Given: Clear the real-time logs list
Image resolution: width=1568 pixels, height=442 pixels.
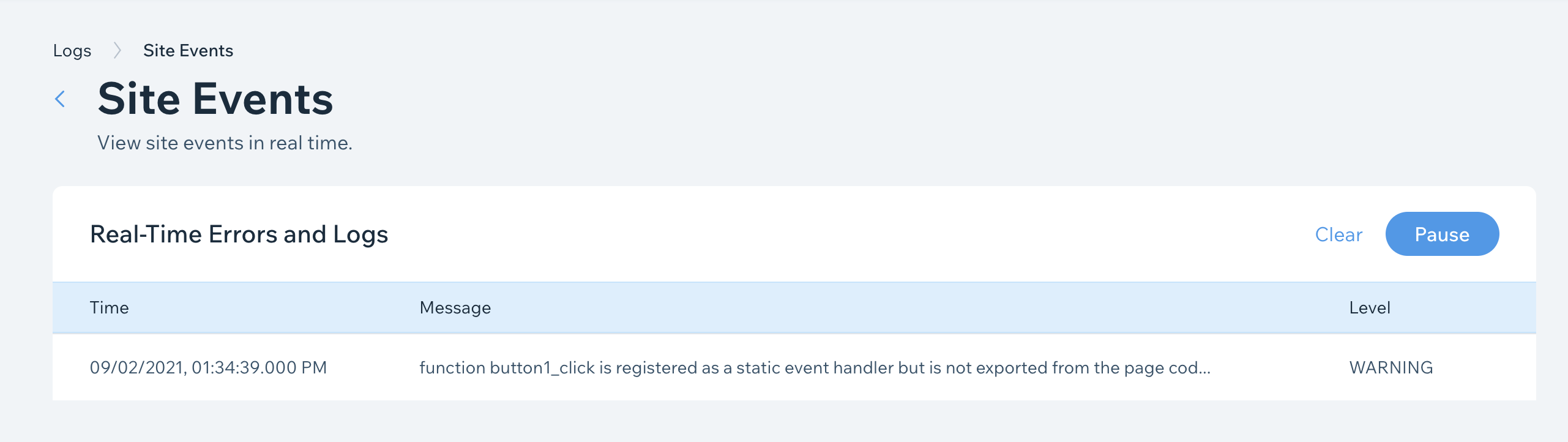Looking at the screenshot, I should [1338, 234].
